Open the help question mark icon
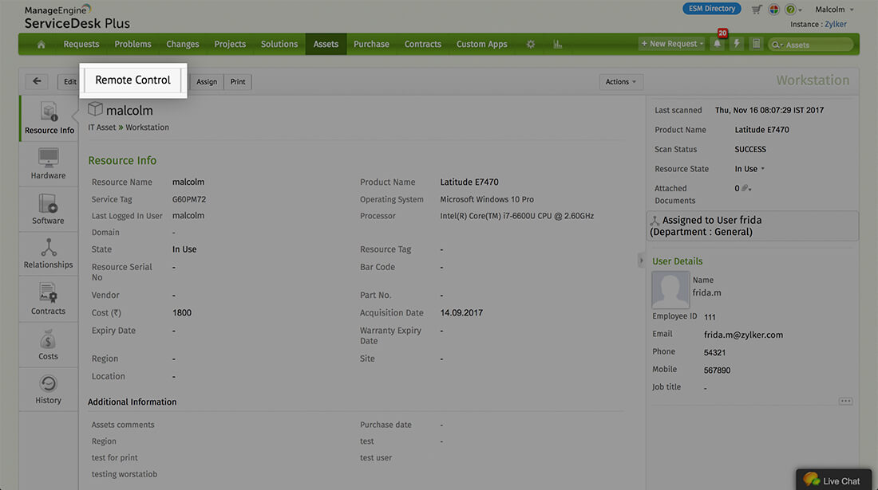 tap(790, 10)
